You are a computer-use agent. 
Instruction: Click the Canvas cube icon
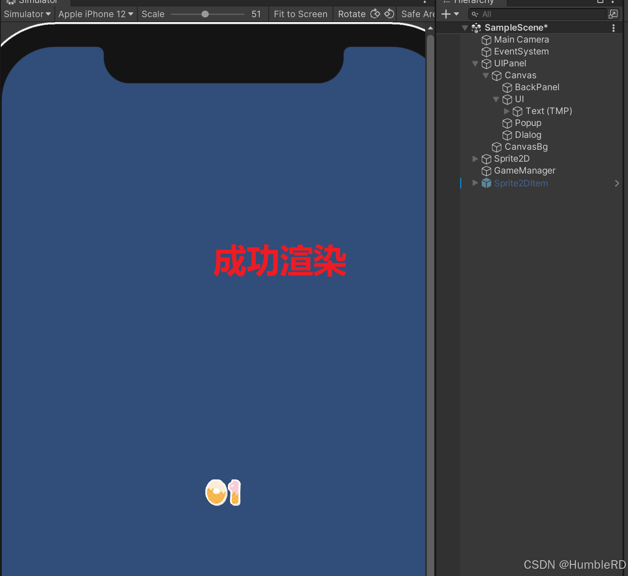click(x=497, y=76)
